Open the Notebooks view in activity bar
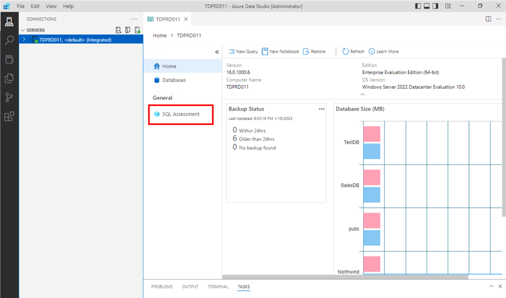 9,59
